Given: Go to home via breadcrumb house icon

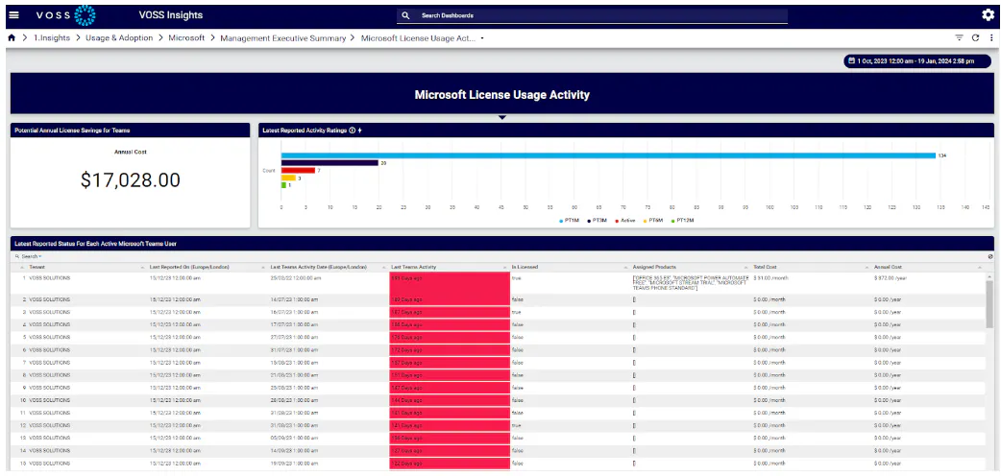Looking at the screenshot, I should point(12,38).
